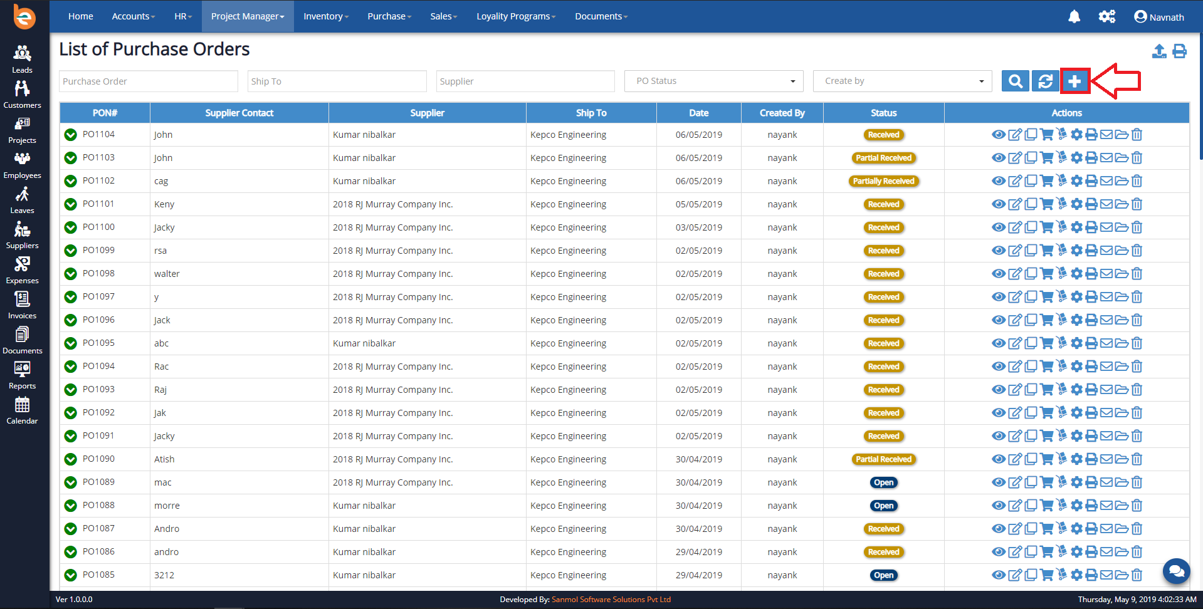
Task: Toggle green check for PO1094
Action: [71, 367]
